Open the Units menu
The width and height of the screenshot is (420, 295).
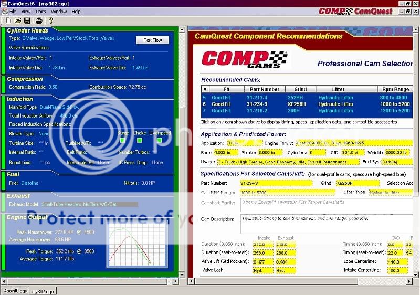tap(40, 11)
